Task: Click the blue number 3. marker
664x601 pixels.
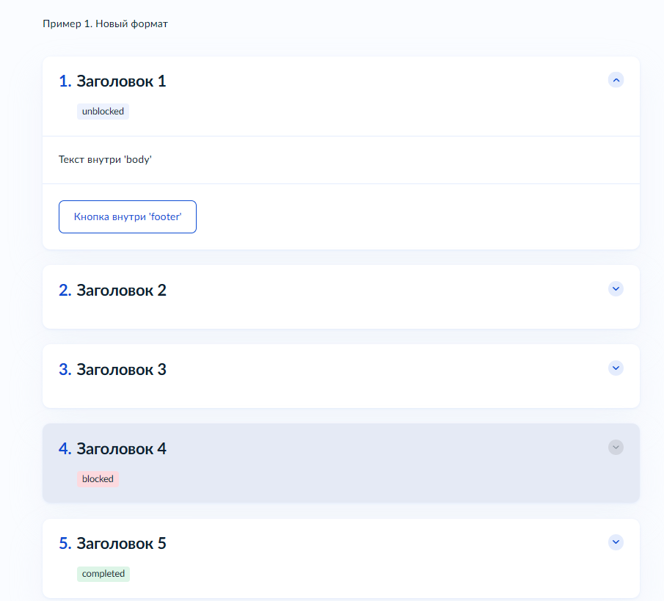Action: coord(65,370)
